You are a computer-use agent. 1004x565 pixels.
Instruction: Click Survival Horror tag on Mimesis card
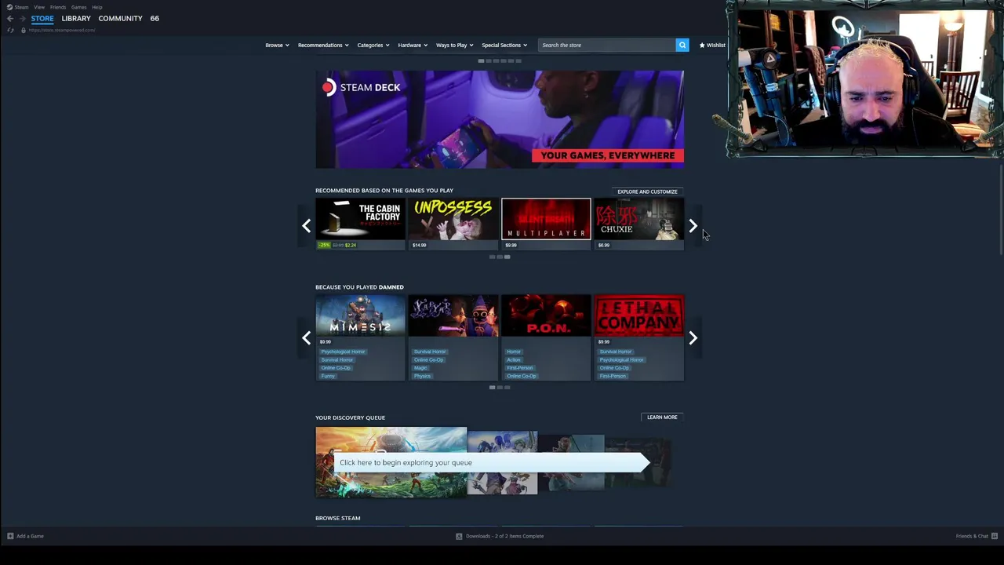point(336,359)
